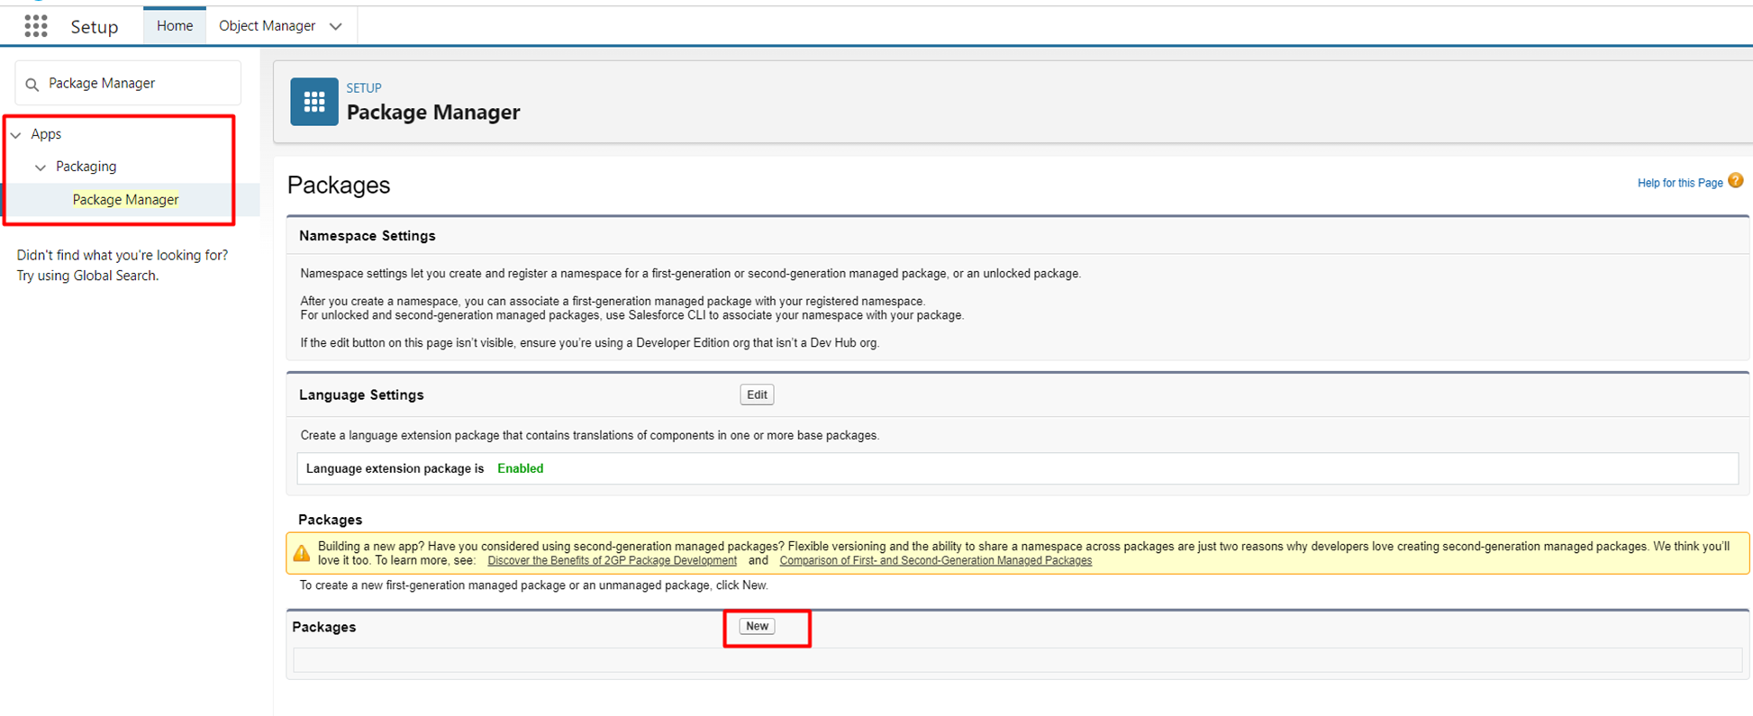Click the orange help question mark icon
Image resolution: width=1753 pixels, height=716 pixels.
(1736, 181)
